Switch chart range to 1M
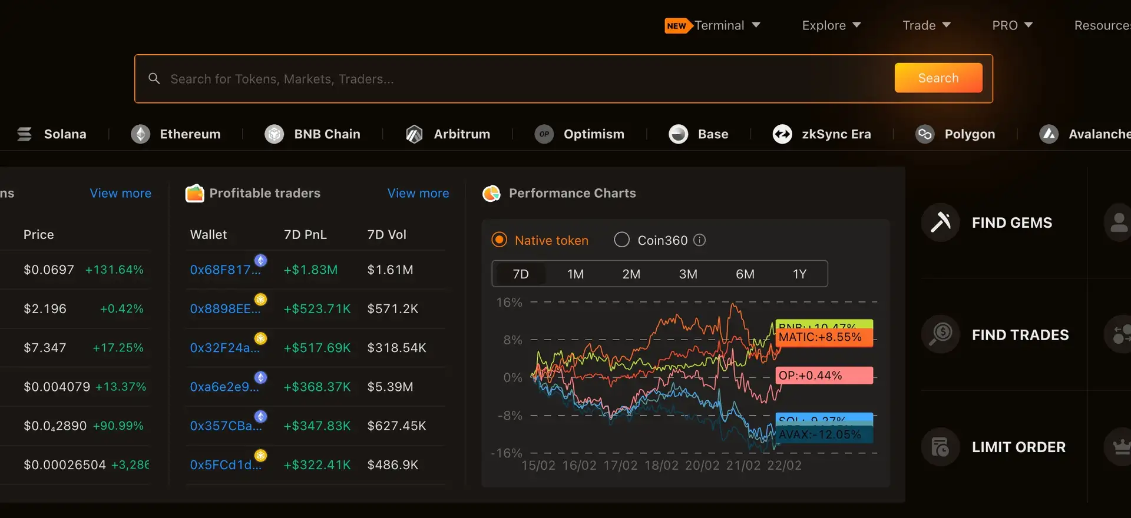1131x518 pixels. click(x=575, y=274)
